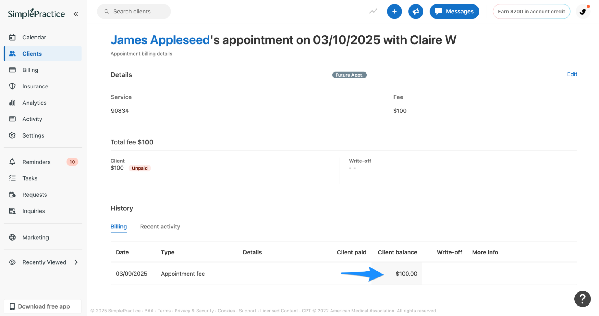599x316 pixels.
Task: Open Tasks in the sidebar
Action: [x=43, y=178]
